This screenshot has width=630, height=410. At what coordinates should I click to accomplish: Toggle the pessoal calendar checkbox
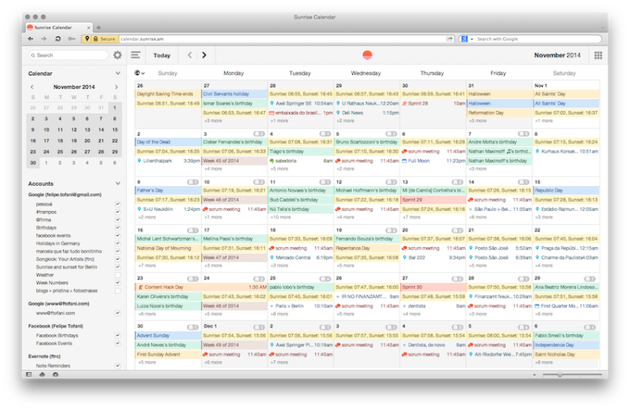click(x=117, y=204)
